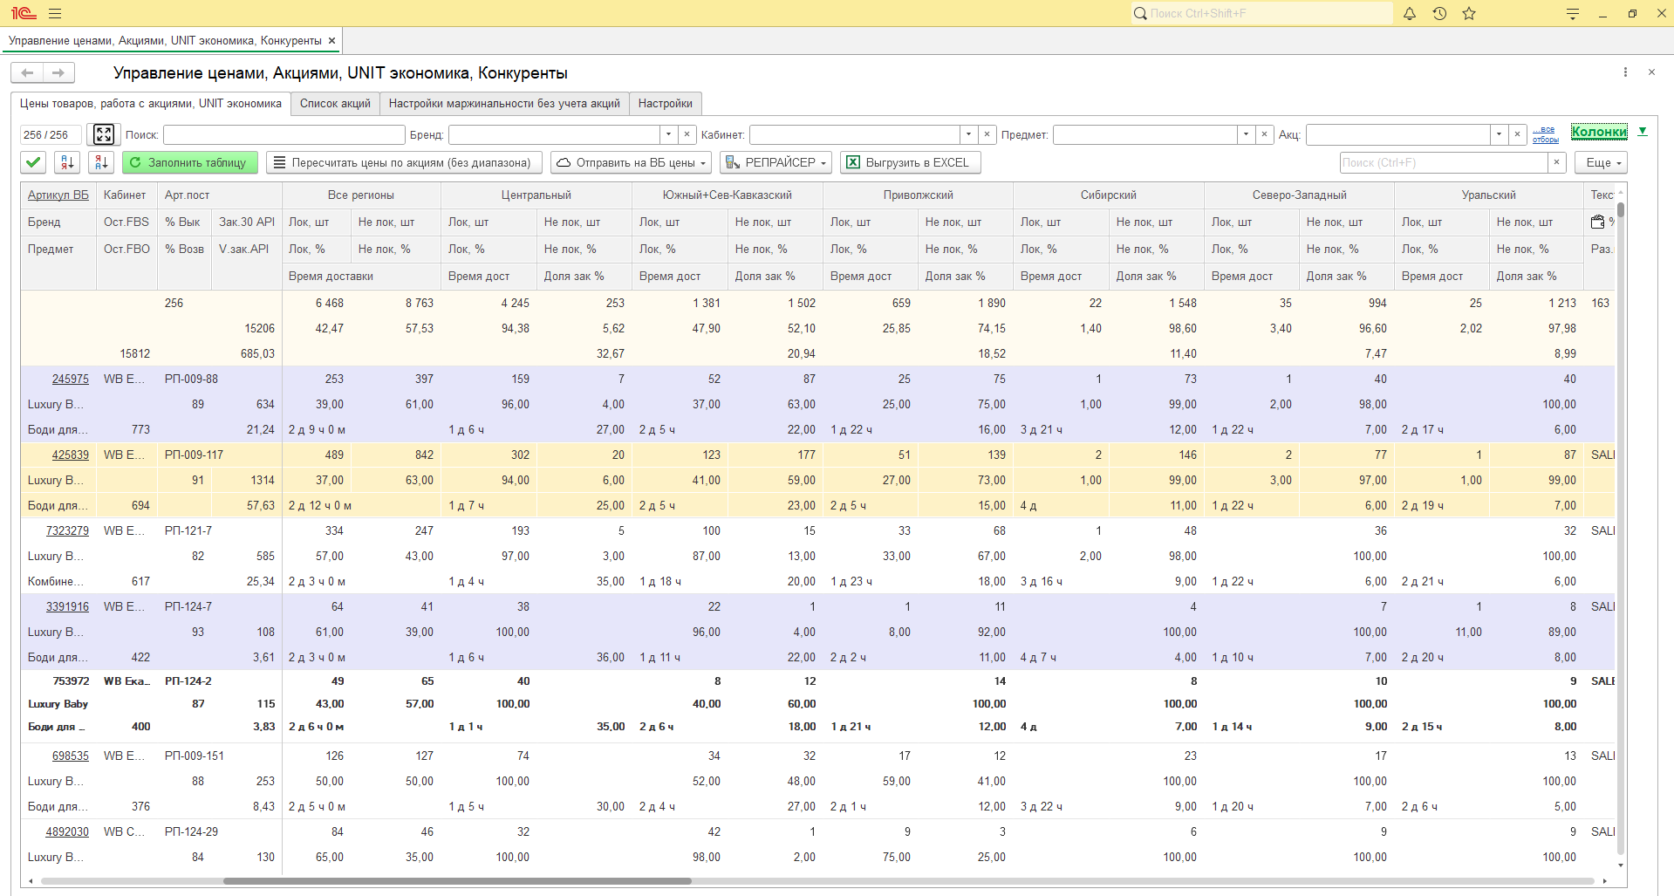The height and width of the screenshot is (896, 1674).
Task: Open form more-actions kebab icon
Action: coord(1625,72)
